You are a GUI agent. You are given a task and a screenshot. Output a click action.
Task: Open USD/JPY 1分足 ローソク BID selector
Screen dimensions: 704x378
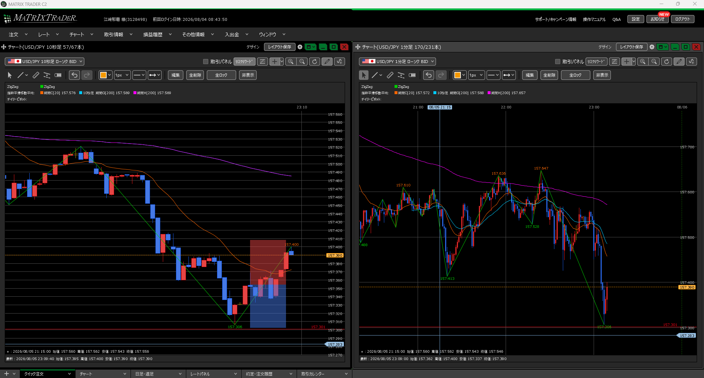coord(397,62)
